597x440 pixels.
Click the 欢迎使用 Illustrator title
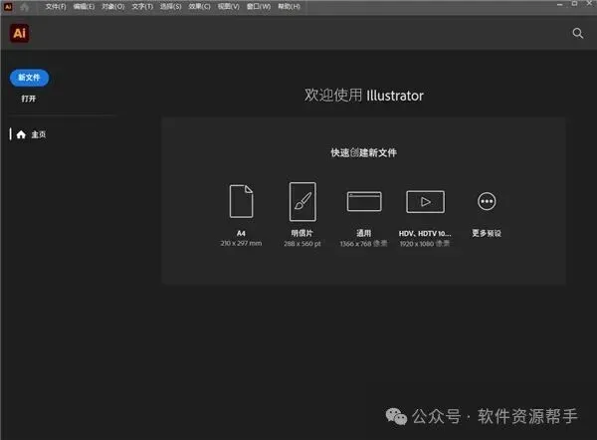[363, 96]
